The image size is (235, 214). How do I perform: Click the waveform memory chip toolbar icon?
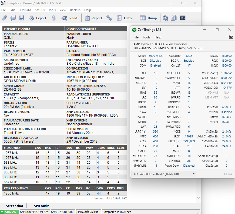point(183,18)
